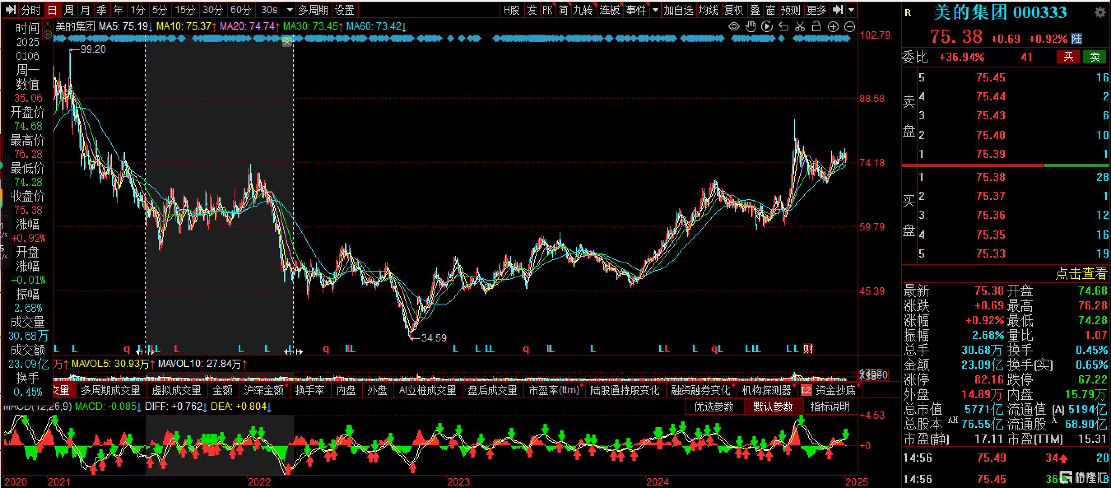Select the 季 quarterly period

[x=102, y=9]
